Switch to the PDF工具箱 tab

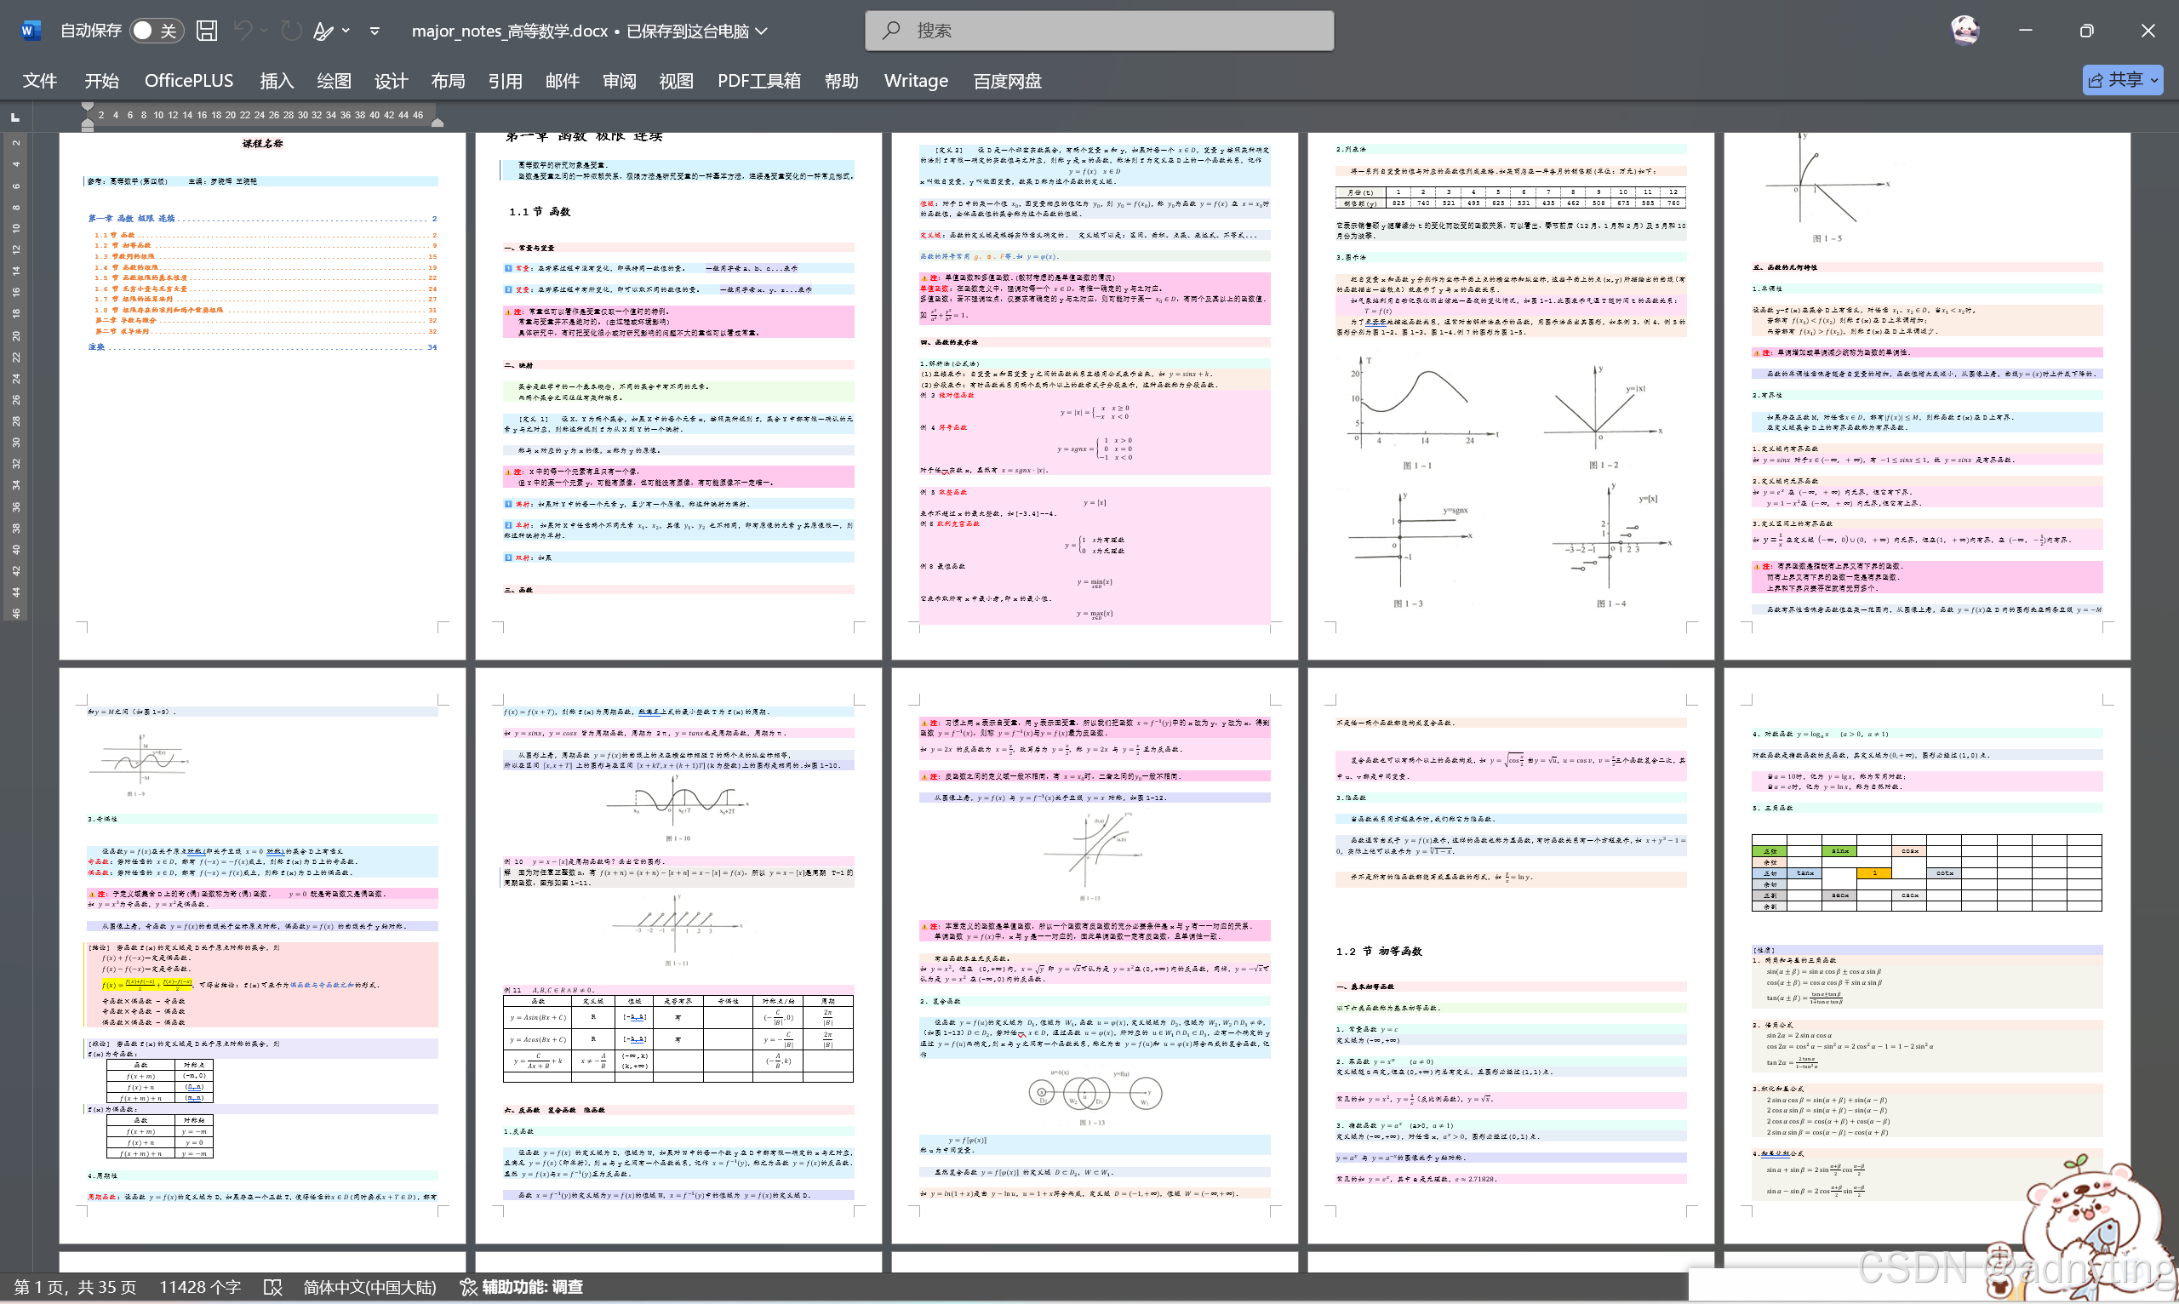point(758,81)
